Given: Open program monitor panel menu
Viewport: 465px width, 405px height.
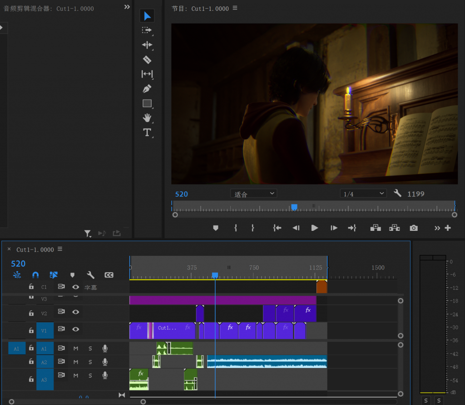Looking at the screenshot, I should [235, 8].
